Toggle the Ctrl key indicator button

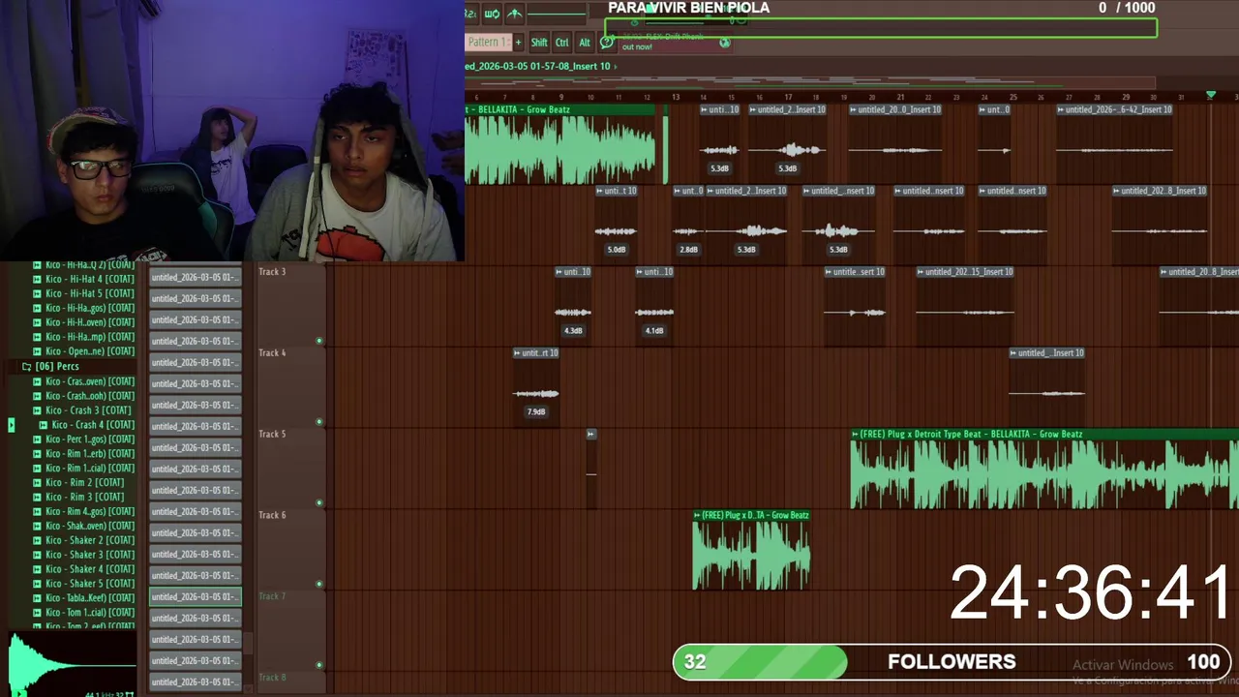562,42
